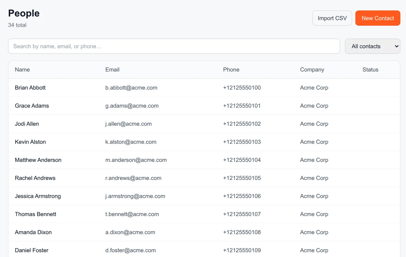This screenshot has height=257, width=406.
Task: Click the Email column header
Action: (112, 70)
